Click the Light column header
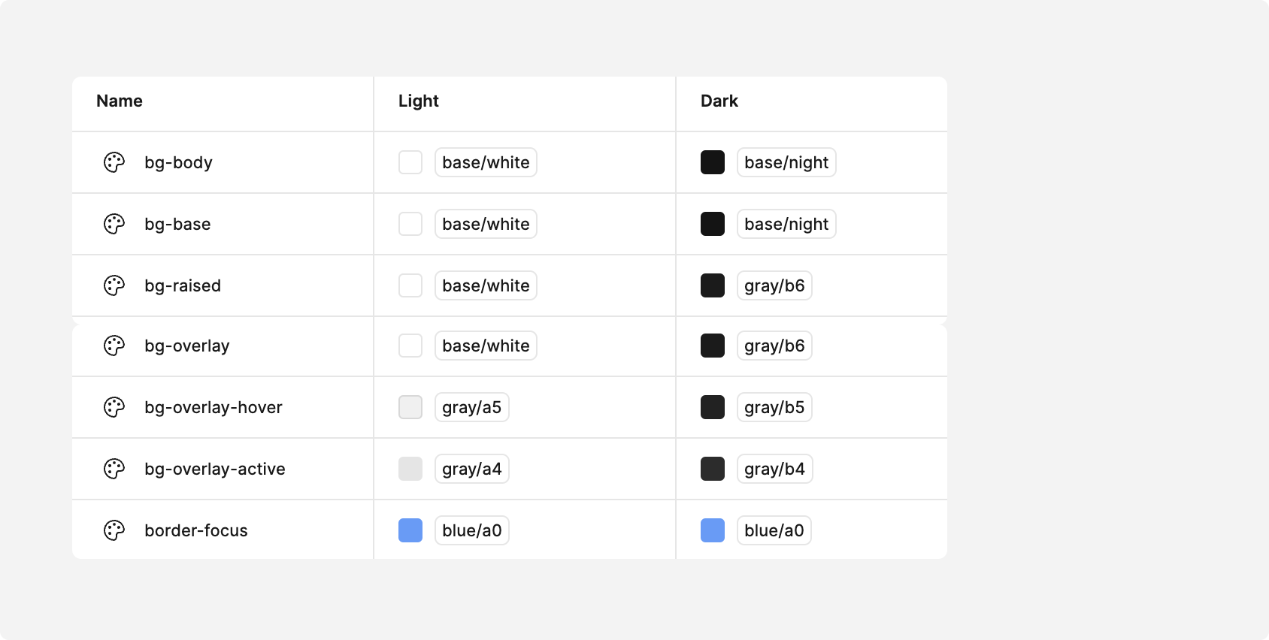The width and height of the screenshot is (1269, 640). (x=417, y=101)
